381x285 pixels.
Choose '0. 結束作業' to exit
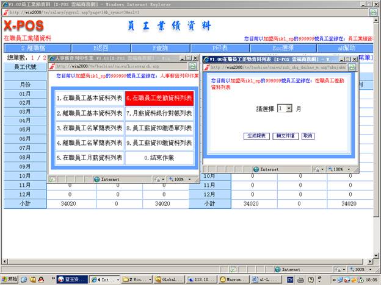pos(159,158)
